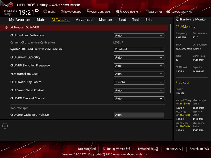Open CPU VRM Switching Frequency dropdown
This screenshot has width=211, height=158.
click(x=139, y=66)
